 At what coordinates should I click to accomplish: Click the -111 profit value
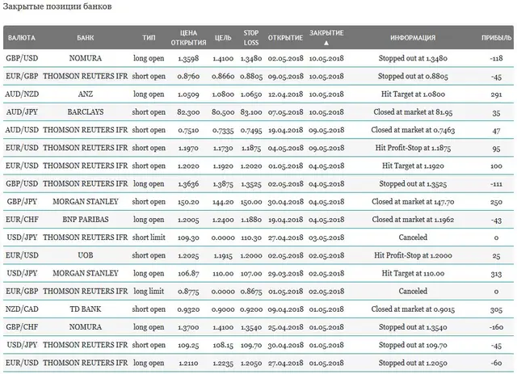pyautogui.click(x=496, y=183)
